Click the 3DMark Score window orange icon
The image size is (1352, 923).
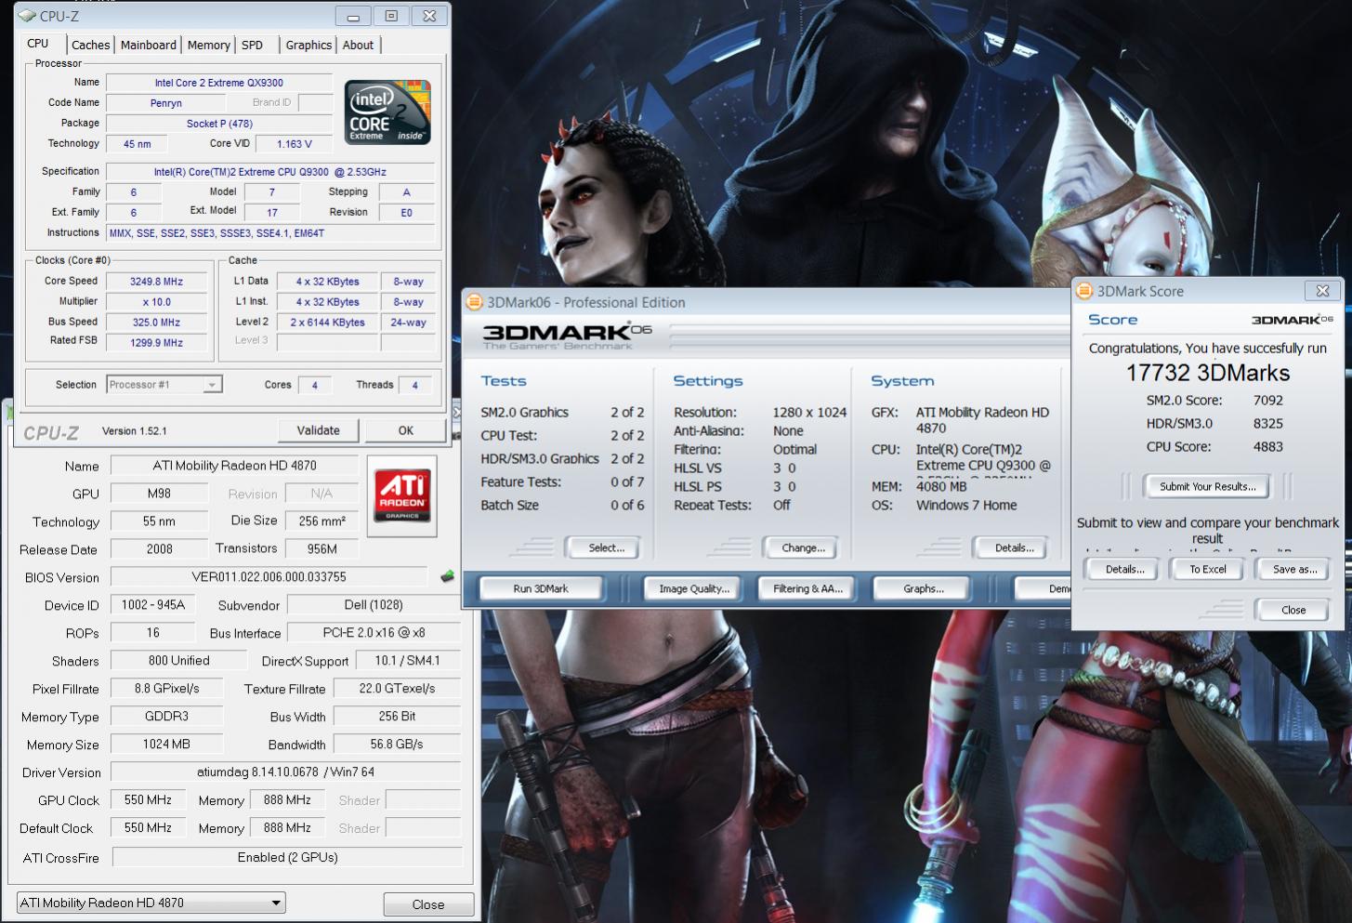click(x=1083, y=291)
